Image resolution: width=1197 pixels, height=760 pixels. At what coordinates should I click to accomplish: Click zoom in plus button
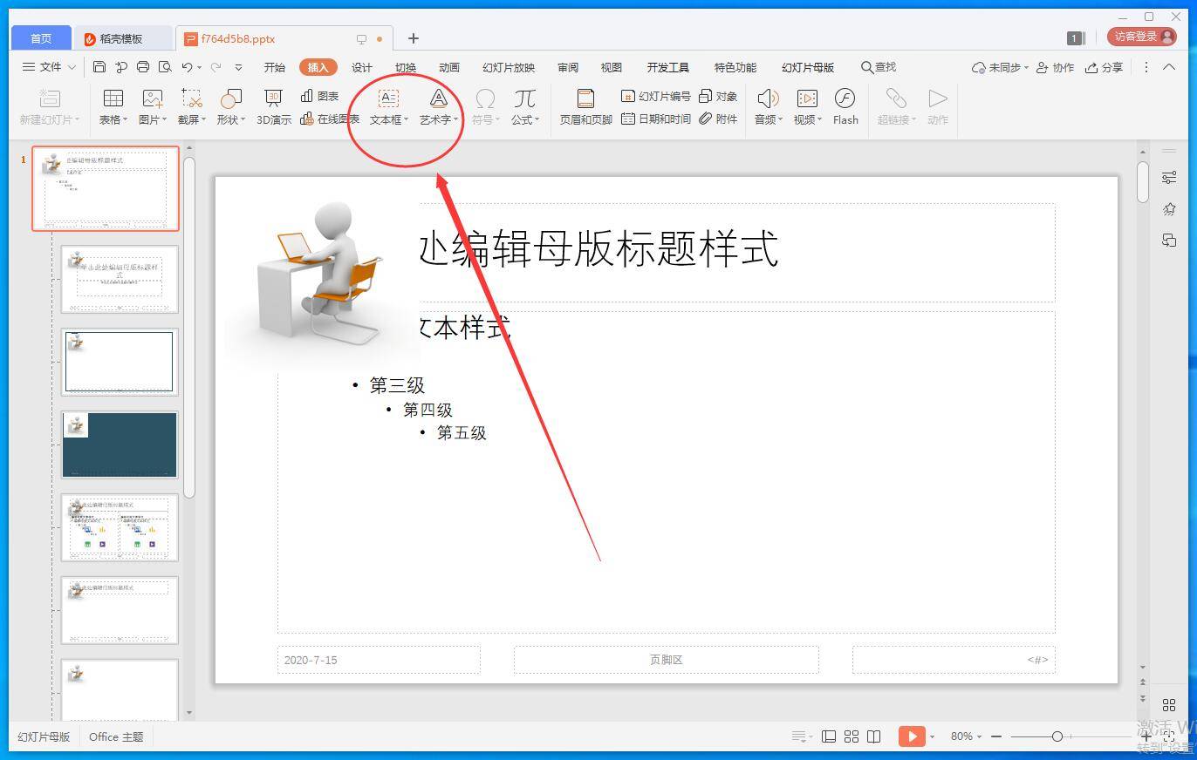pos(1146,736)
